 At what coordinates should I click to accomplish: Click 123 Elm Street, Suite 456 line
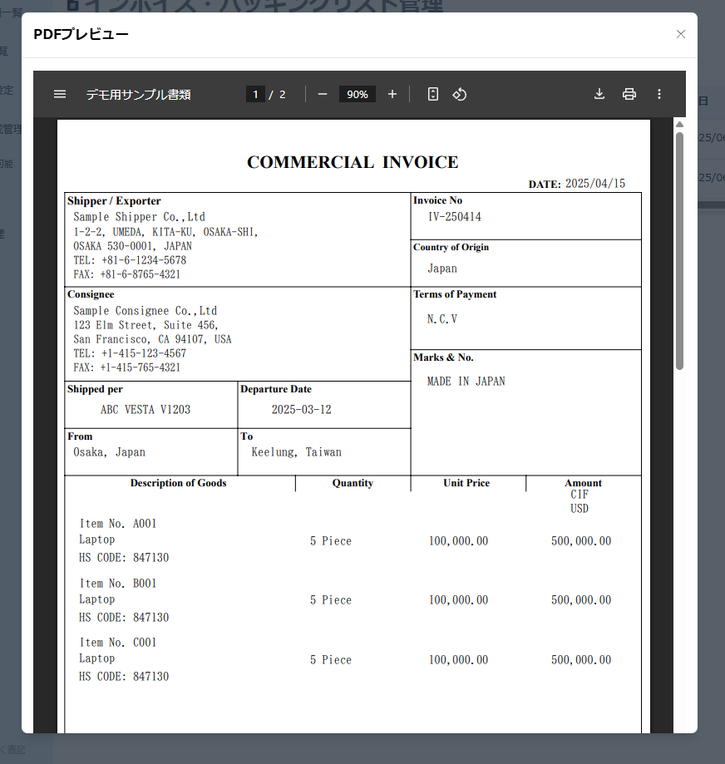tap(145, 326)
